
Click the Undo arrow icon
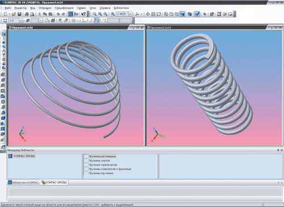tap(59, 14)
